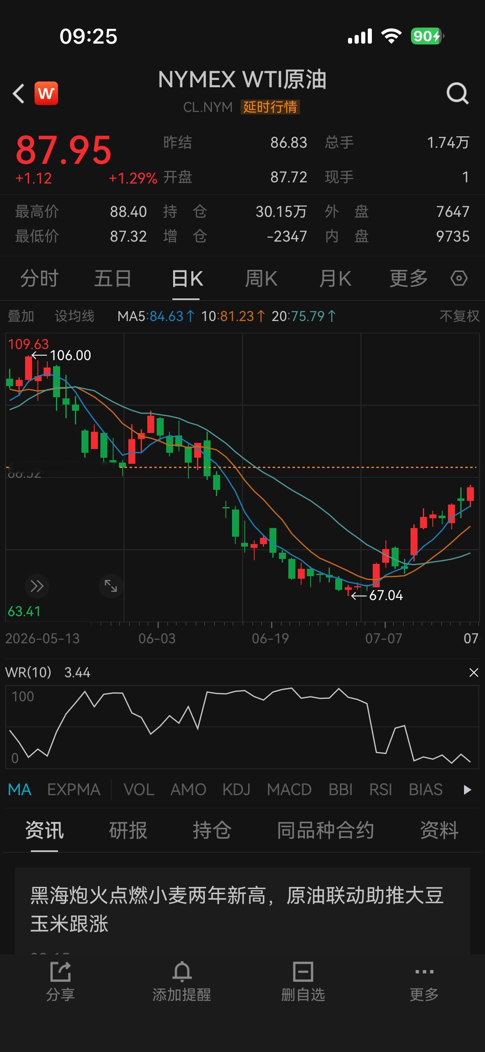
Task: Tap the 86.83 previous settlement value
Action: coord(289,142)
